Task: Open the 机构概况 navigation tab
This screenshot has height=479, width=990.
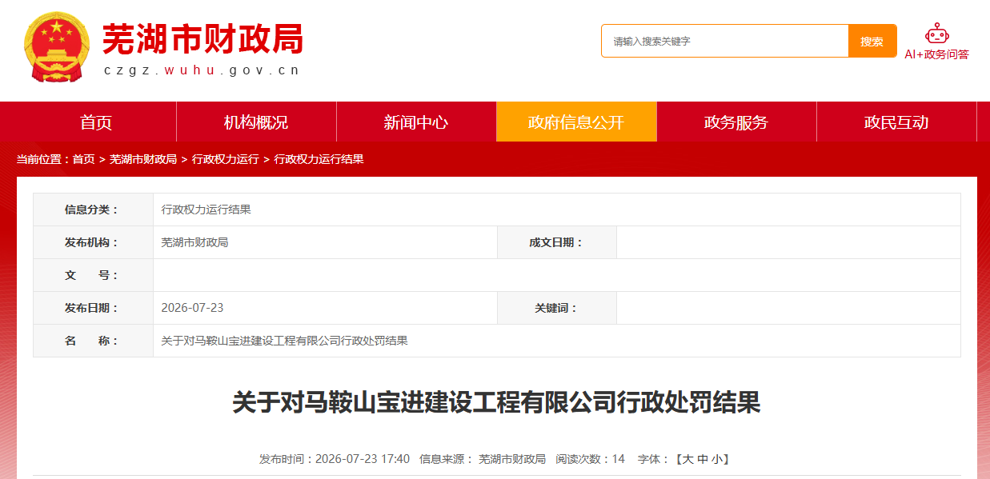Action: [x=256, y=122]
